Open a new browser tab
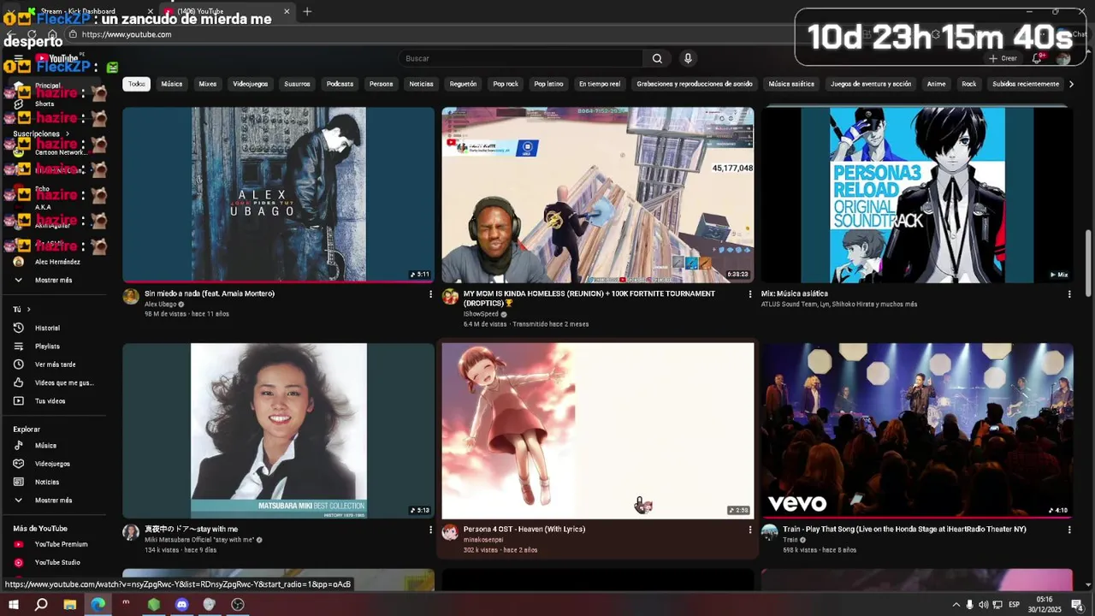Screen dimensions: 1095x616 (x=307, y=11)
